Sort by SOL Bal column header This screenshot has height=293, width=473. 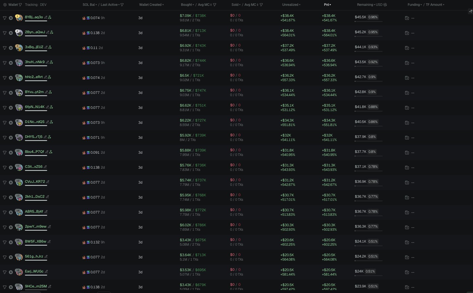click(x=90, y=5)
